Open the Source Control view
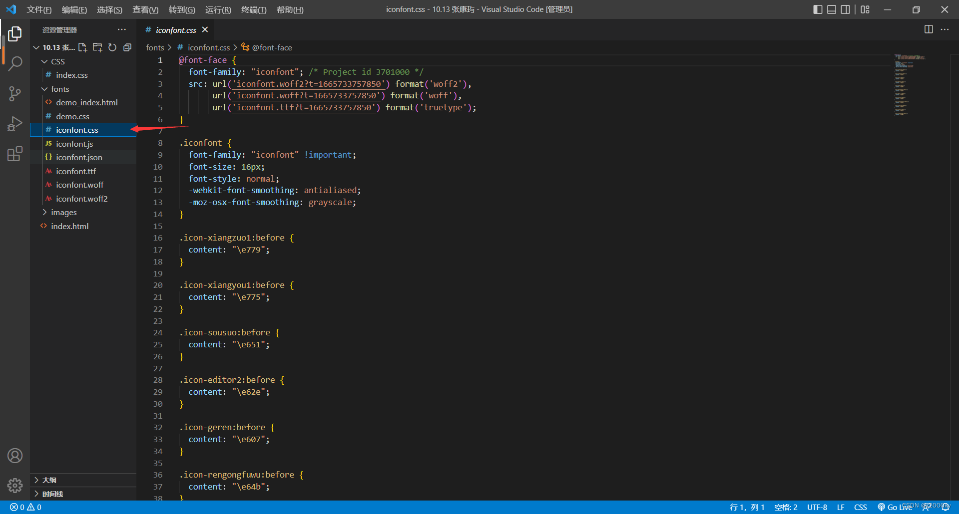Image resolution: width=959 pixels, height=514 pixels. (15, 94)
